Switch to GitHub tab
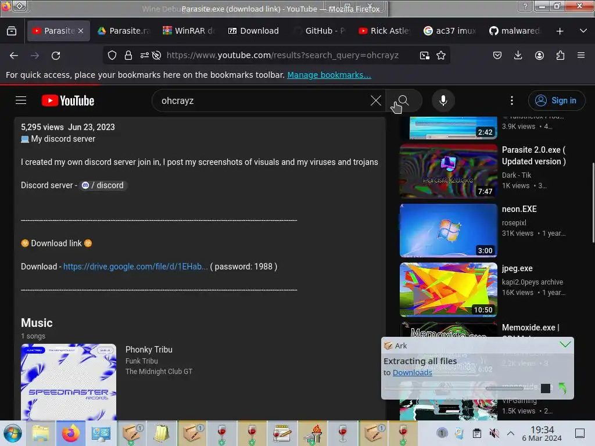Screen dimensions: 595x446 [320, 31]
